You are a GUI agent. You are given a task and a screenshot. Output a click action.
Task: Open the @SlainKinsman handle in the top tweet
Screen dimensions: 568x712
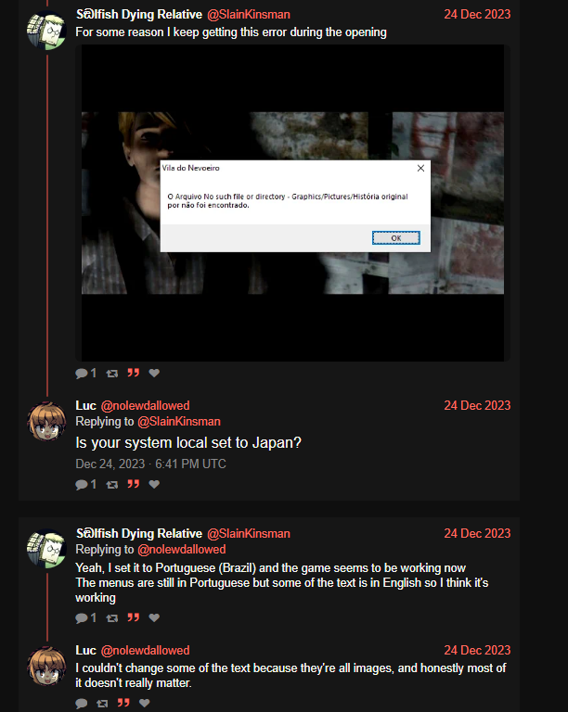249,15
